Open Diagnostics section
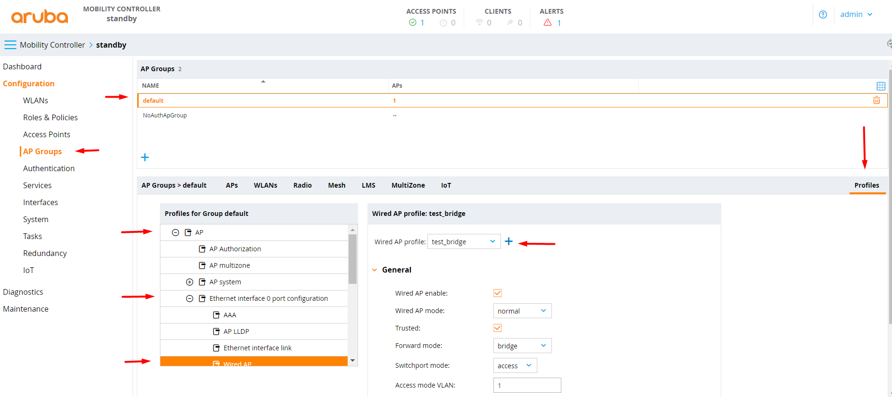This screenshot has height=397, width=892. tap(23, 292)
